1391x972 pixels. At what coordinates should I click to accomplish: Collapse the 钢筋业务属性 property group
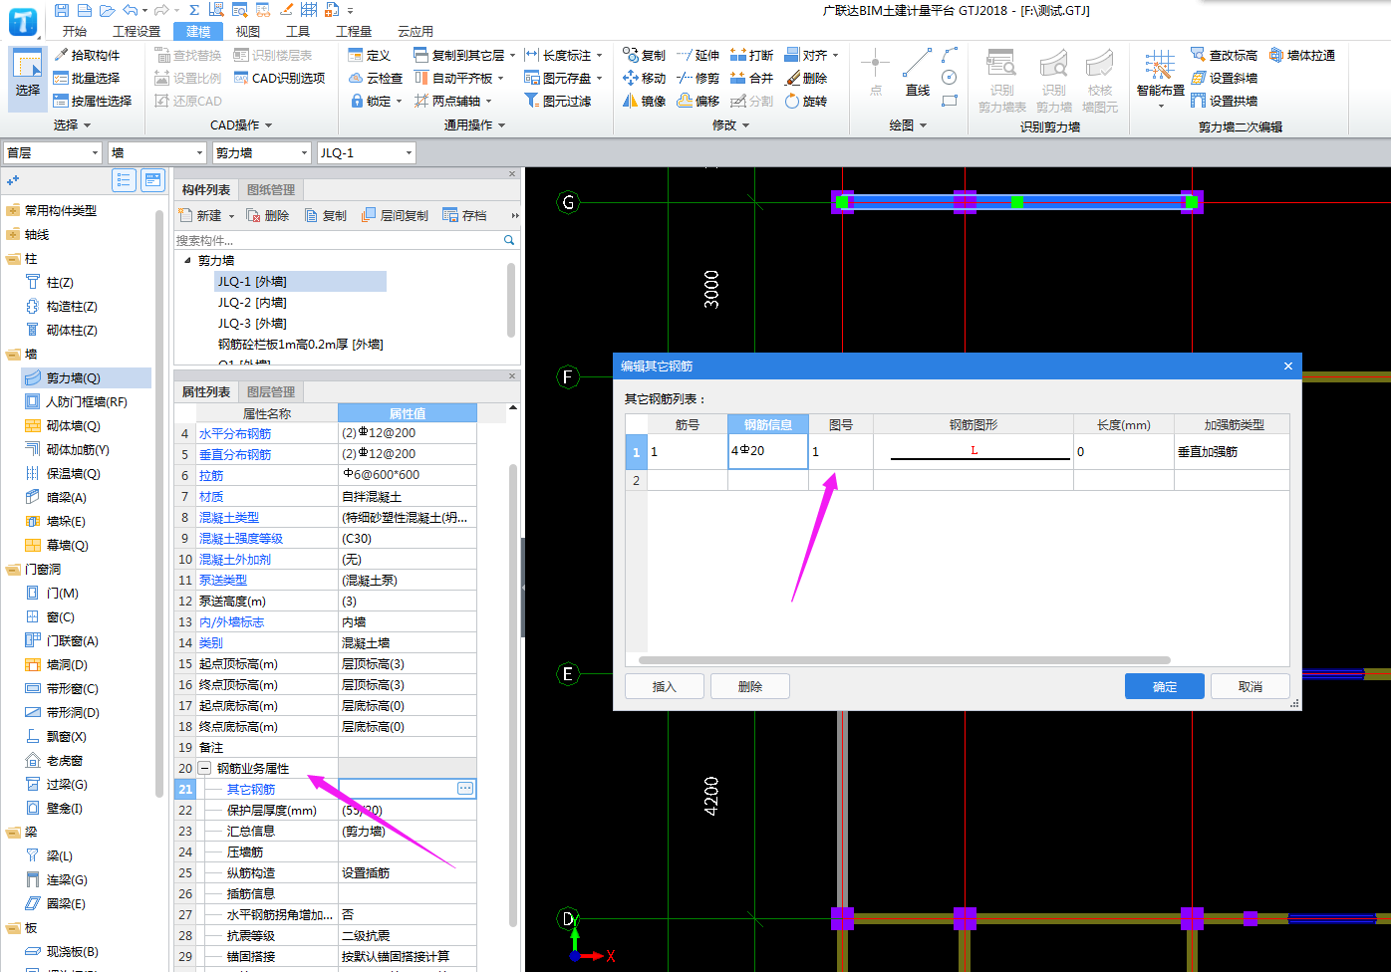click(x=204, y=768)
